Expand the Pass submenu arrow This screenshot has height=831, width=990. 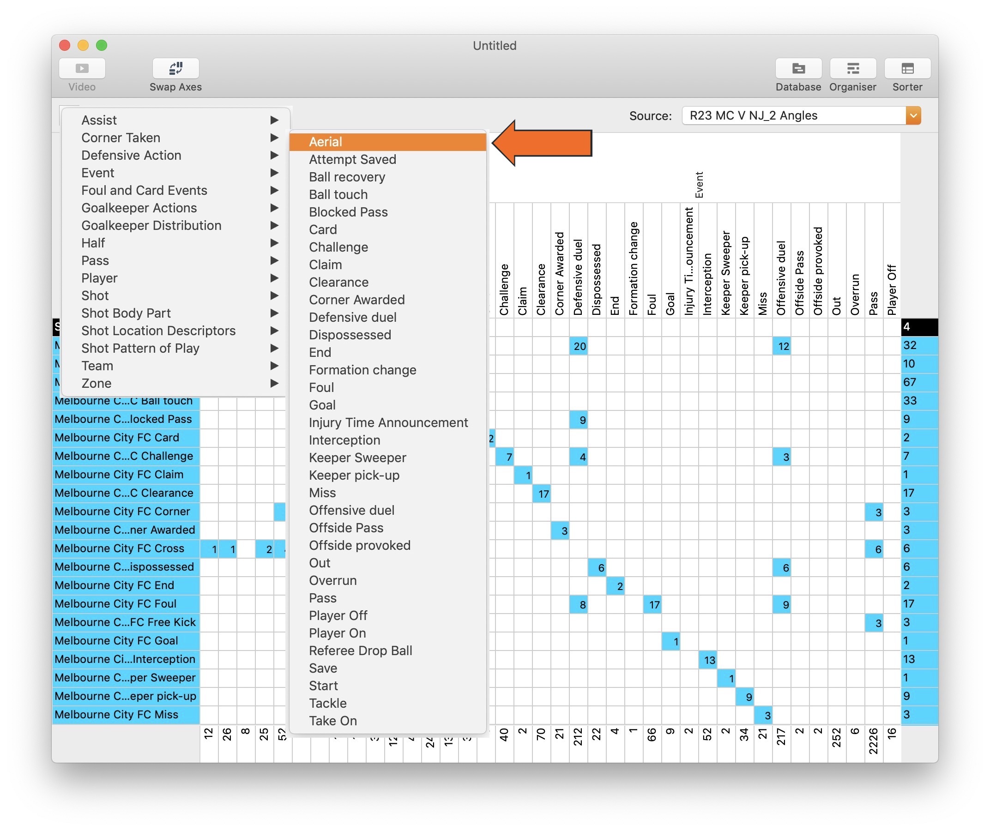pyautogui.click(x=275, y=260)
